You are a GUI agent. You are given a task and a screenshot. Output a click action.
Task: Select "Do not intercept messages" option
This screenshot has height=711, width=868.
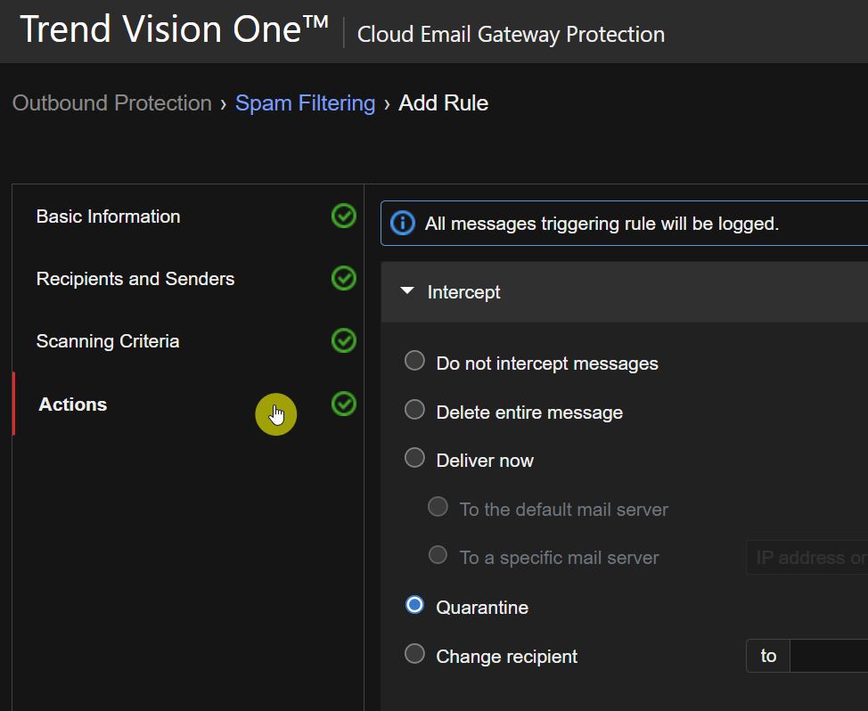[x=414, y=361]
